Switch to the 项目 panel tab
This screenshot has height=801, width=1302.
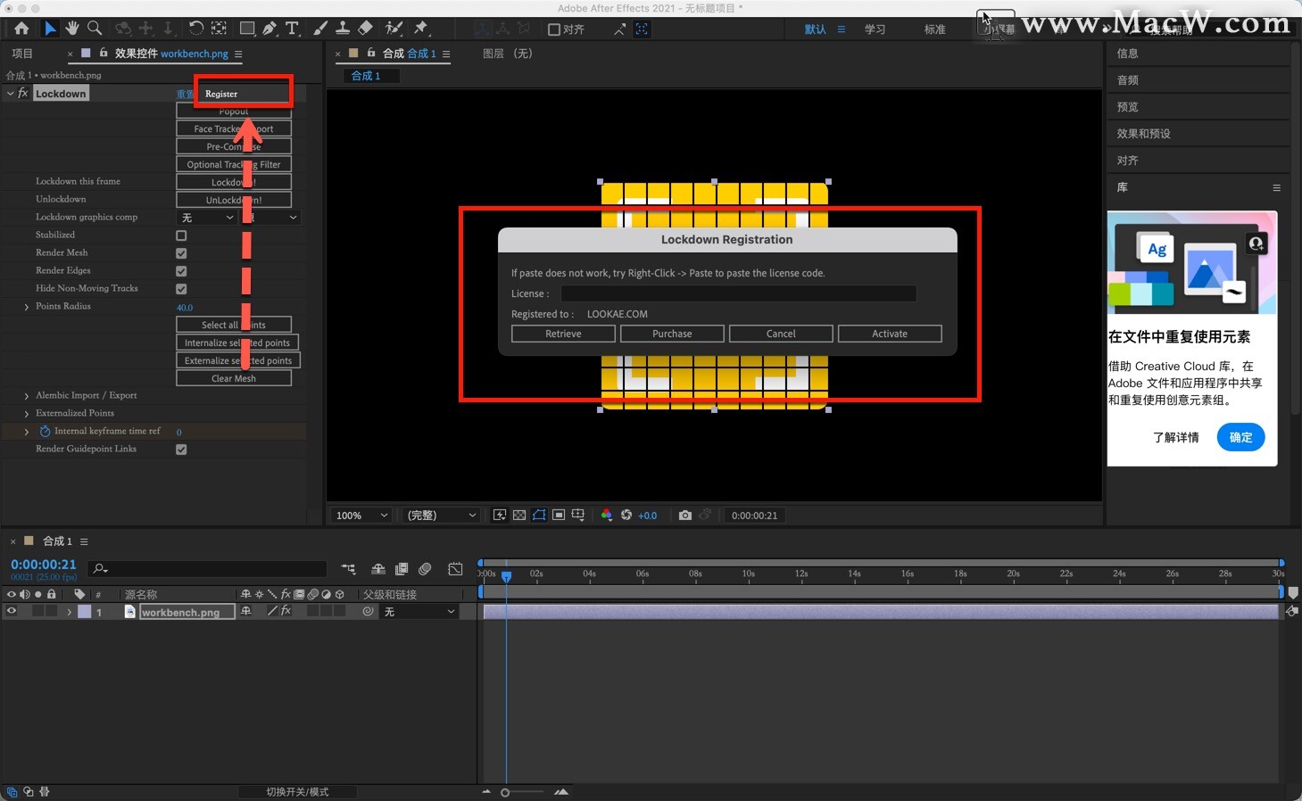point(22,54)
